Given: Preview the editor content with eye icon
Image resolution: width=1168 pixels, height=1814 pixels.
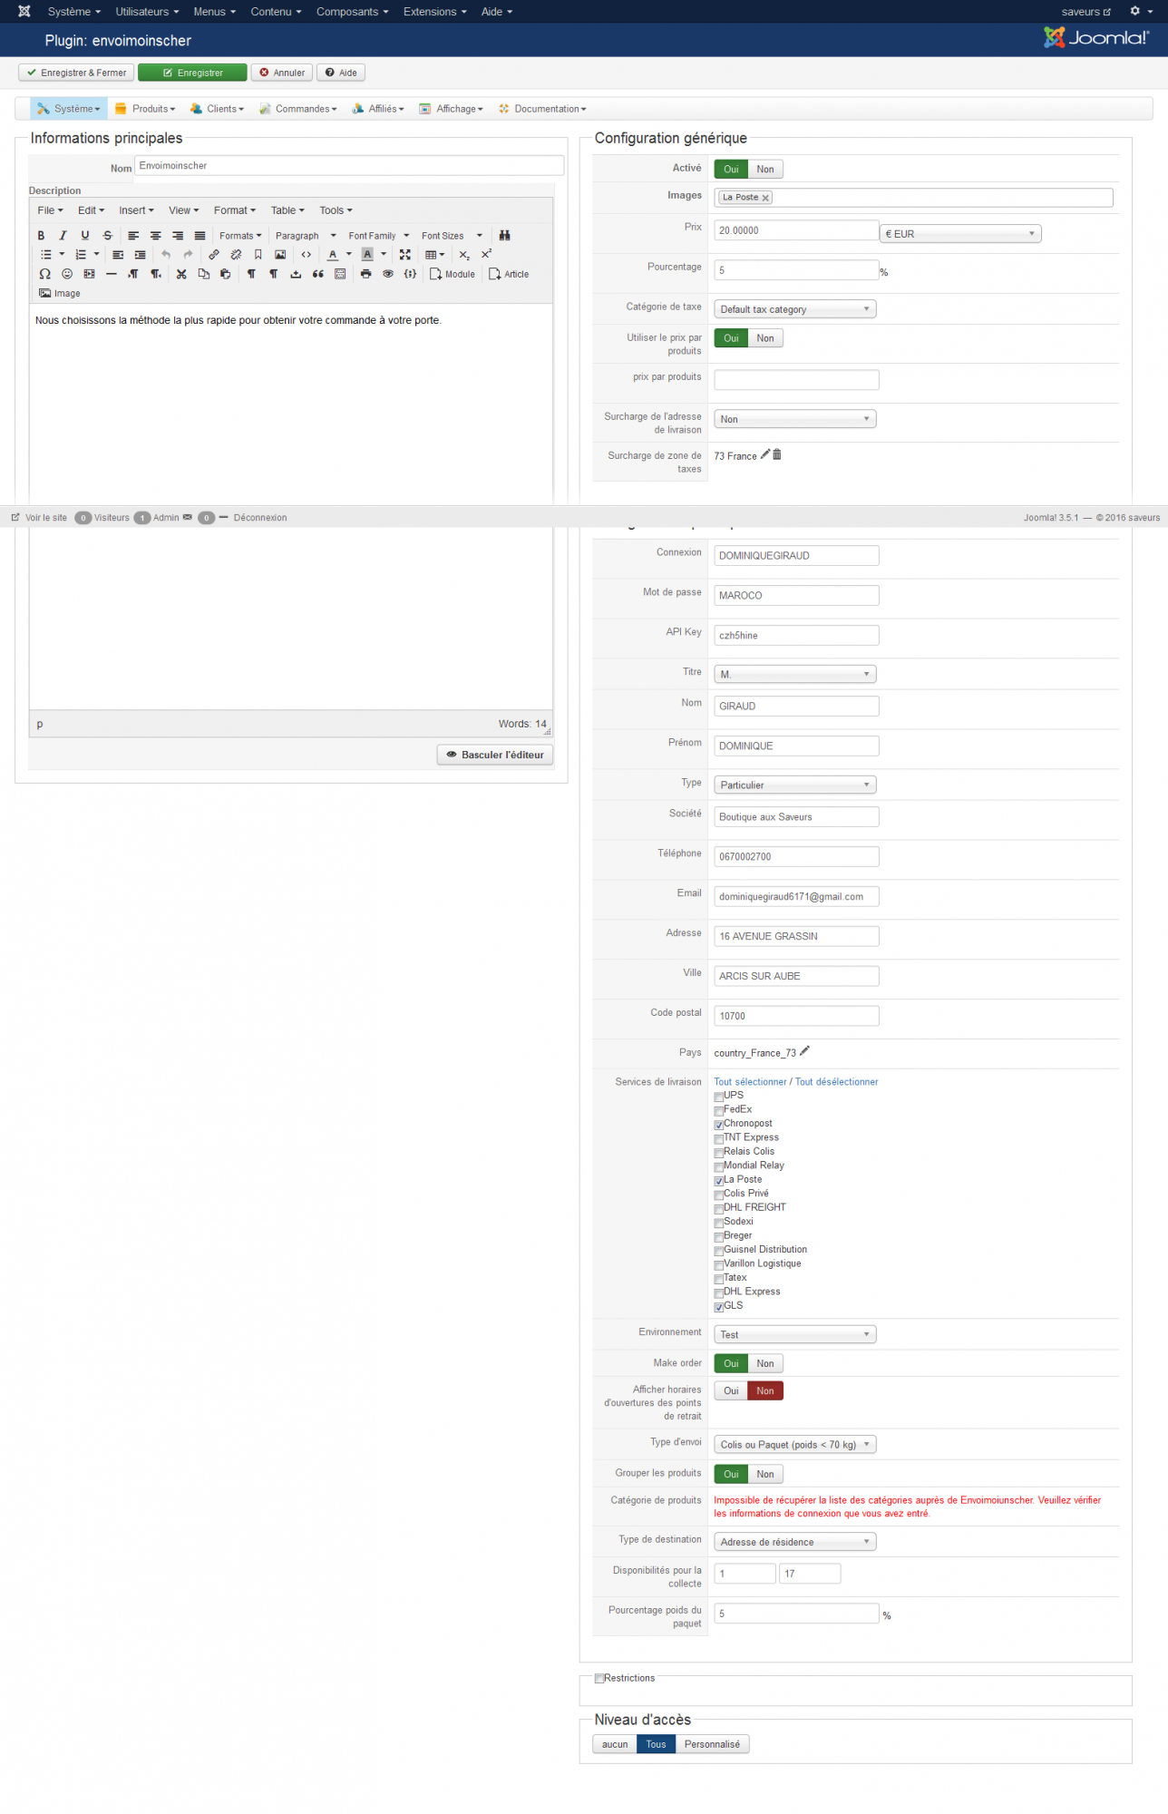Looking at the screenshot, I should pos(388,274).
